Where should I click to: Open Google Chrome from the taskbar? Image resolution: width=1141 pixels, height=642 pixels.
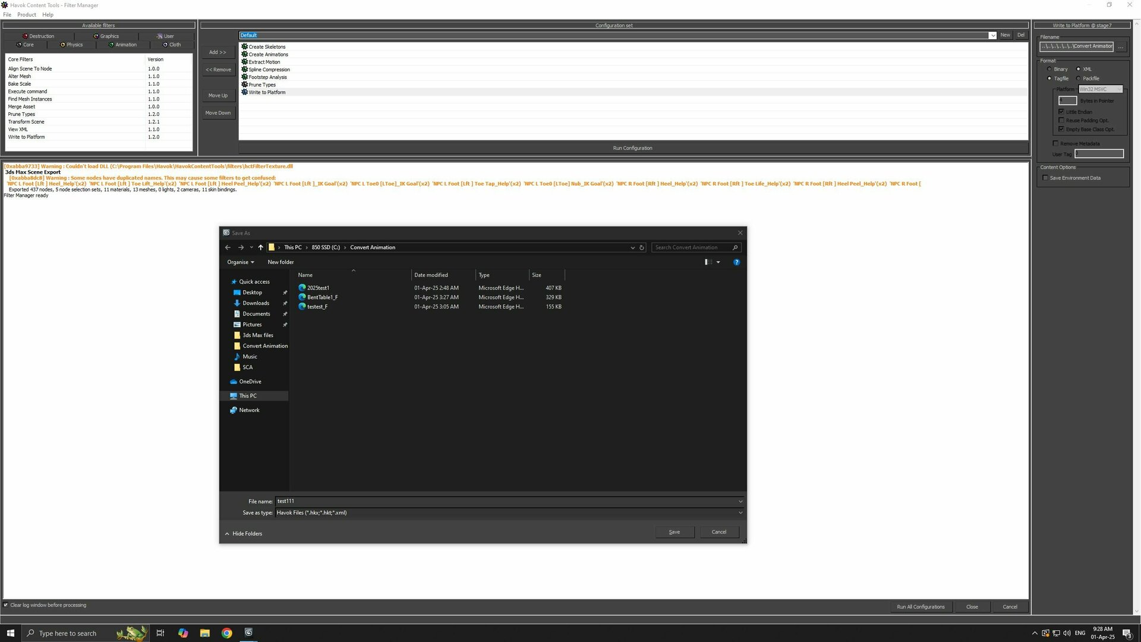(227, 633)
